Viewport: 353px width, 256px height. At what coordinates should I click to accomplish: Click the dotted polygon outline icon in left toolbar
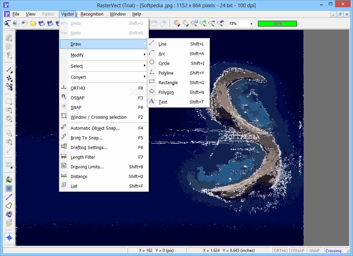(x=9, y=206)
